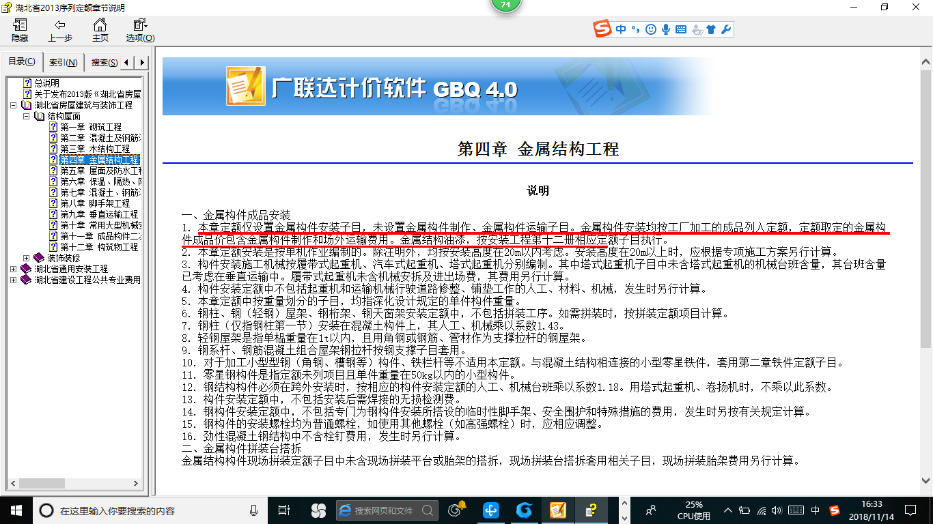Toggle Sogou punctuation mode icon
Image resolution: width=933 pixels, height=524 pixels.
coord(635,29)
